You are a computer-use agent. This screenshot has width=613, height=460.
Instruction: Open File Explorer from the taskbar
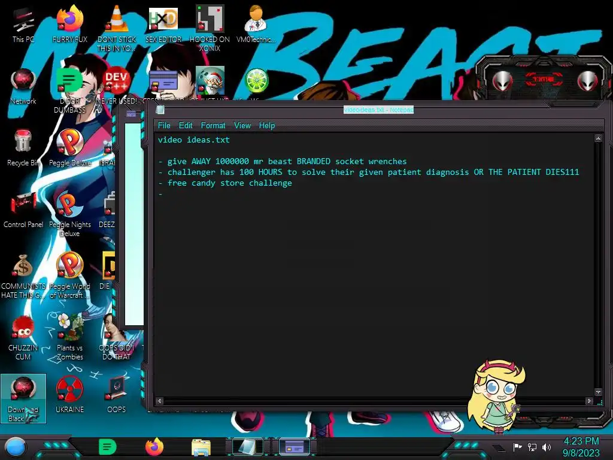[x=201, y=447]
